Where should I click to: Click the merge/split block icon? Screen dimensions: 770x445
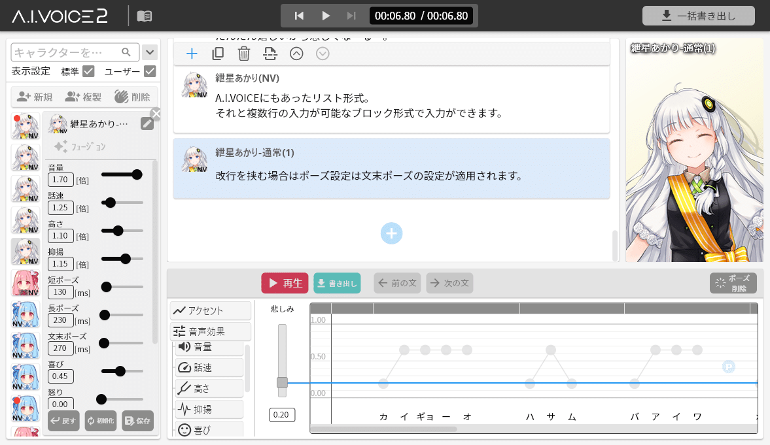270,54
